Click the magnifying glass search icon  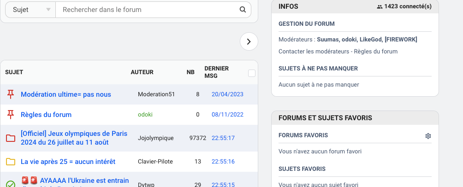(x=243, y=10)
